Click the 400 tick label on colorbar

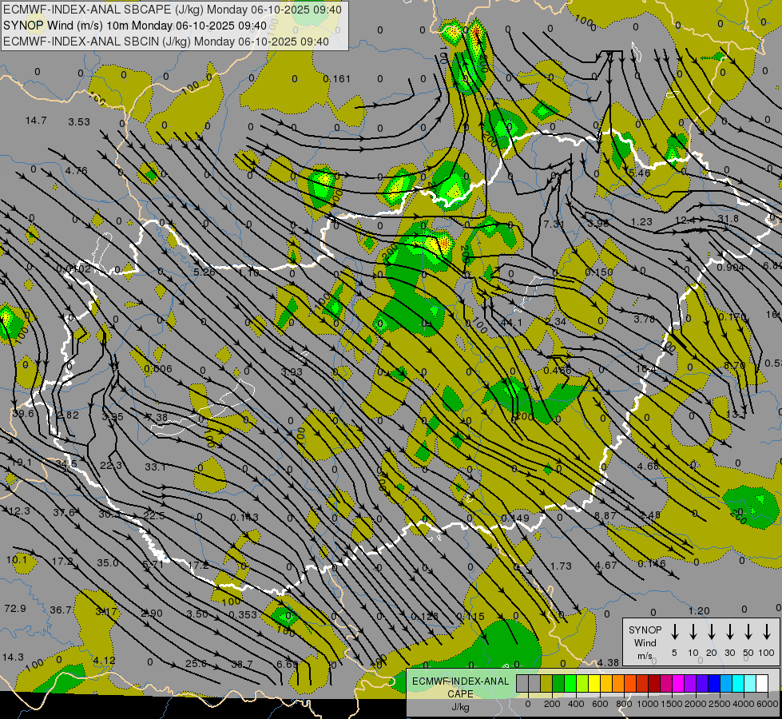(576, 704)
